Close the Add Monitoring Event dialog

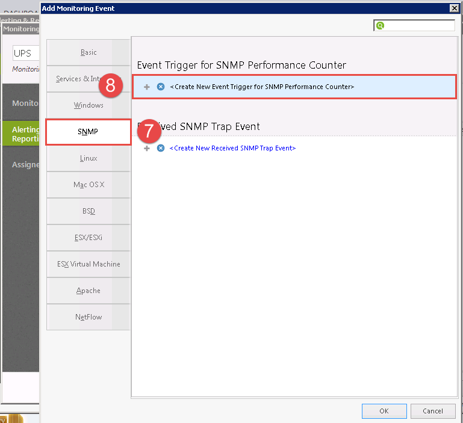(x=454, y=8)
